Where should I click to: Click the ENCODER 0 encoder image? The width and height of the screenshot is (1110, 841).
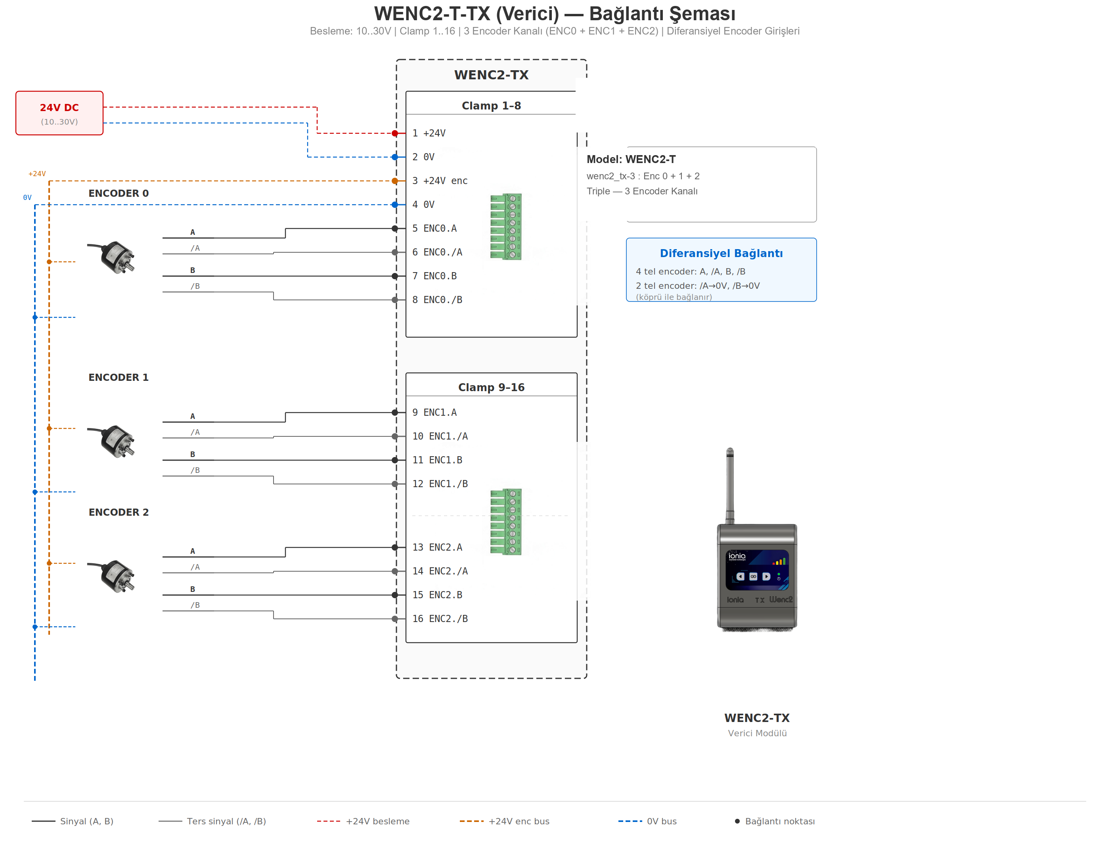click(118, 257)
